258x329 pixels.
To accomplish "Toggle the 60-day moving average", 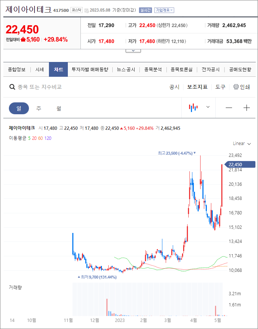I will click(40, 138).
